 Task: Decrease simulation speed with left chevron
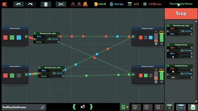[74, 107]
